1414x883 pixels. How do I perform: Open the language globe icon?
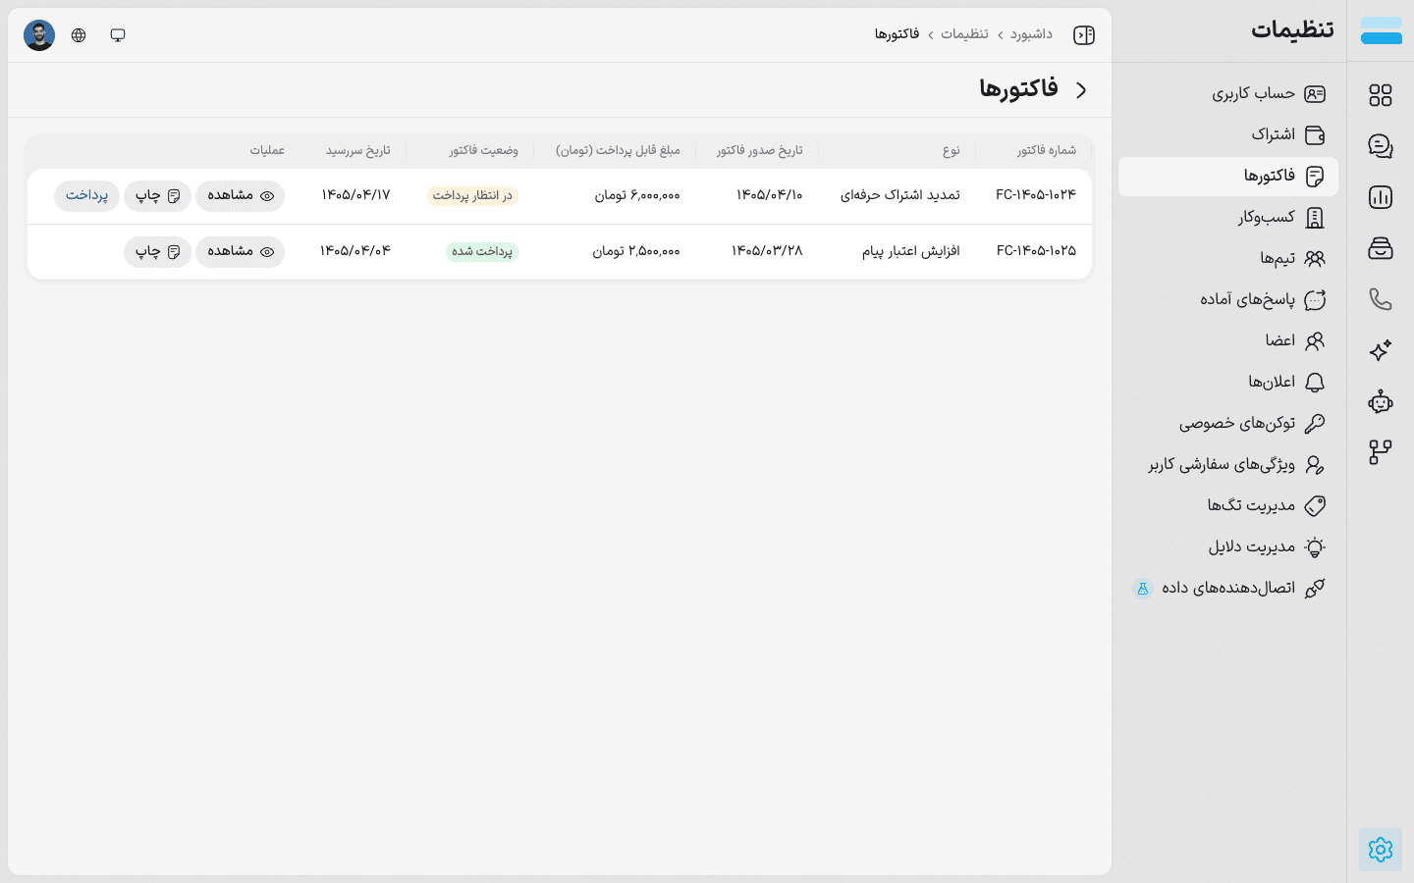pos(79,35)
